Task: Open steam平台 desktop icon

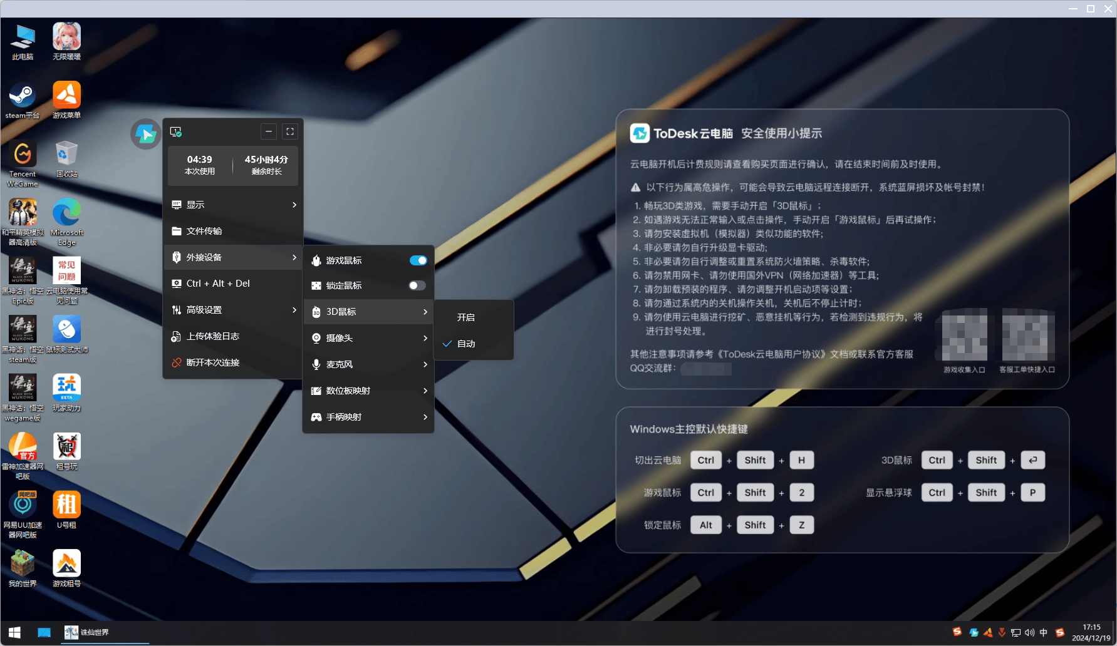Action: 23,101
